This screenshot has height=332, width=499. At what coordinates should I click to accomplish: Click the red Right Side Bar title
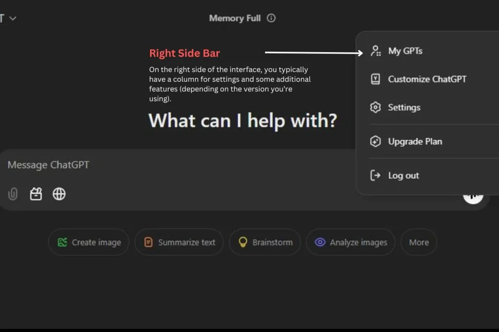click(185, 53)
